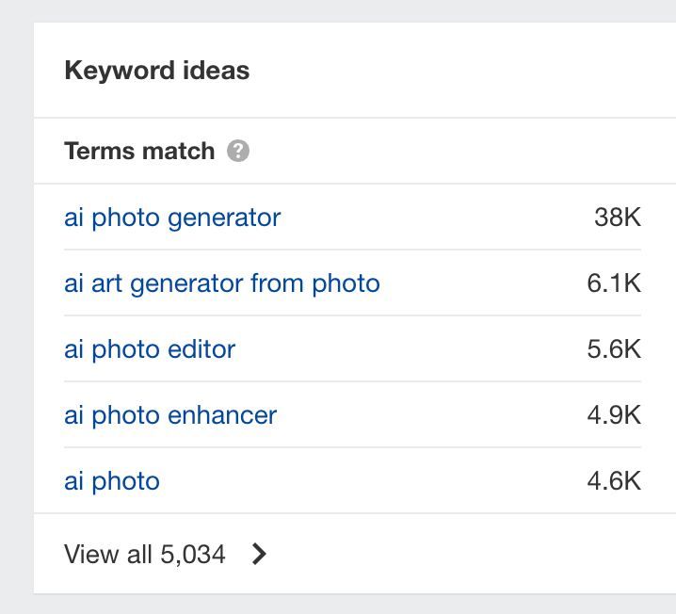Select the "ai photo editor" keyword link
The height and width of the screenshot is (614, 676).
(150, 349)
